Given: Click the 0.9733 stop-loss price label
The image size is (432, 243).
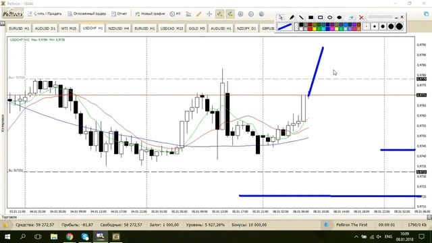Looking at the screenshot, I should 421,172.
